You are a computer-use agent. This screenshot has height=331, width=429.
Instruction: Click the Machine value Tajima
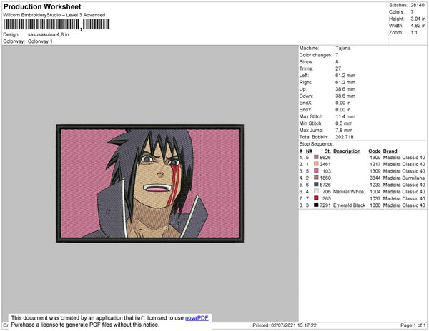tap(343, 48)
